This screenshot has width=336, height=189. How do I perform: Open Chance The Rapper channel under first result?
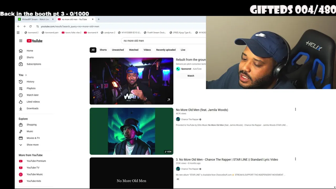190,119
